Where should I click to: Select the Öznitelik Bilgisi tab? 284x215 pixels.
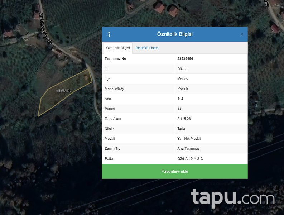click(x=118, y=48)
